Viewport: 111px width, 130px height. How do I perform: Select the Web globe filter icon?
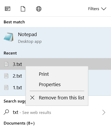pyautogui.click(x=39, y=9)
